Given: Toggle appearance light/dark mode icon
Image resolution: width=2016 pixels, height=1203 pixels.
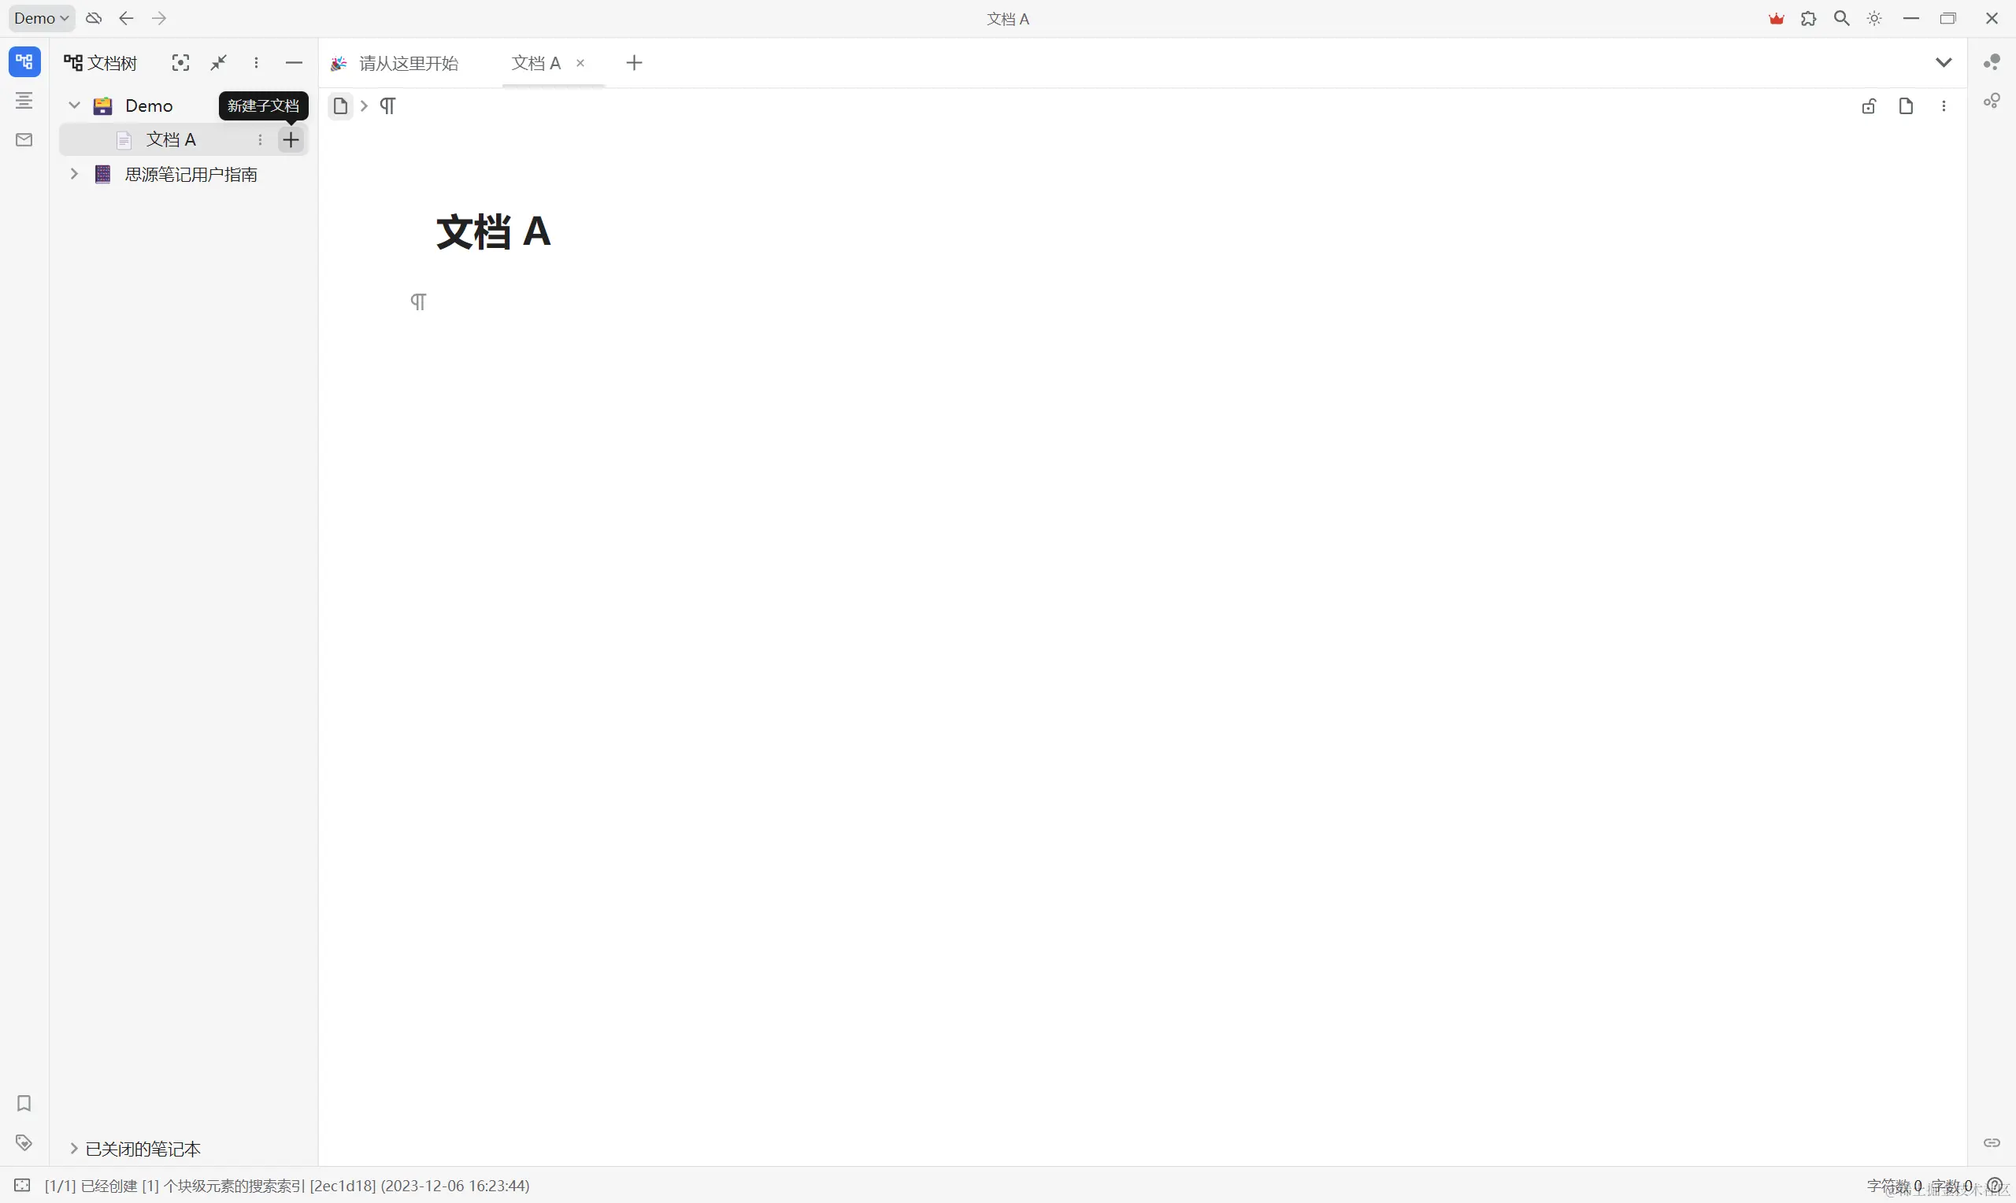Looking at the screenshot, I should point(1875,18).
